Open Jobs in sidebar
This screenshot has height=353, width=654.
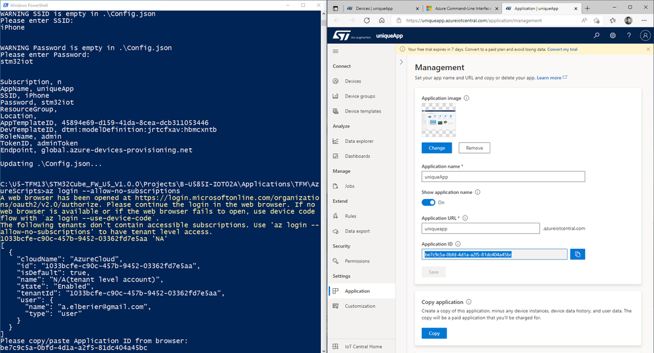pos(350,187)
